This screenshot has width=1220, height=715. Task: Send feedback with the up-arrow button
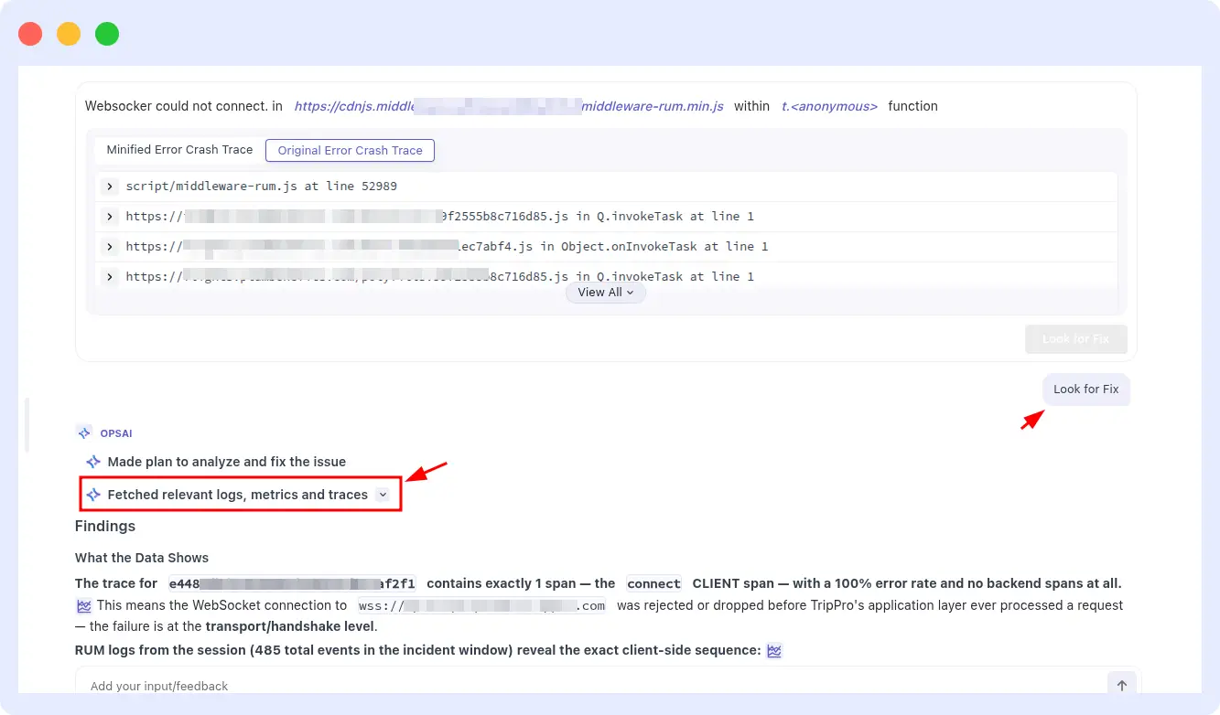click(x=1121, y=686)
